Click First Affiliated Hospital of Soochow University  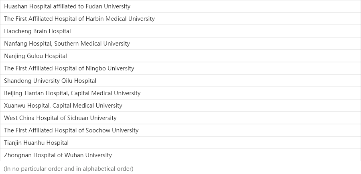click(71, 130)
